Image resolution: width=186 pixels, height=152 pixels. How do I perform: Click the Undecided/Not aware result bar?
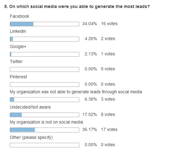(x=44, y=115)
